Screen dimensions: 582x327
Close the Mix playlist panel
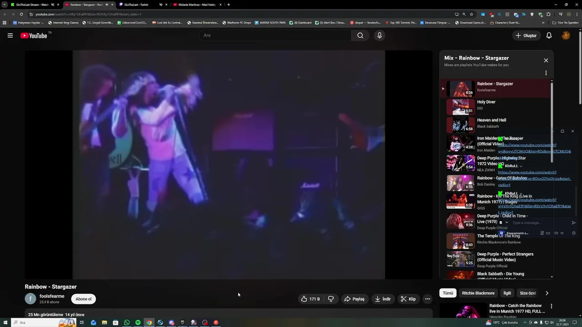(546, 60)
